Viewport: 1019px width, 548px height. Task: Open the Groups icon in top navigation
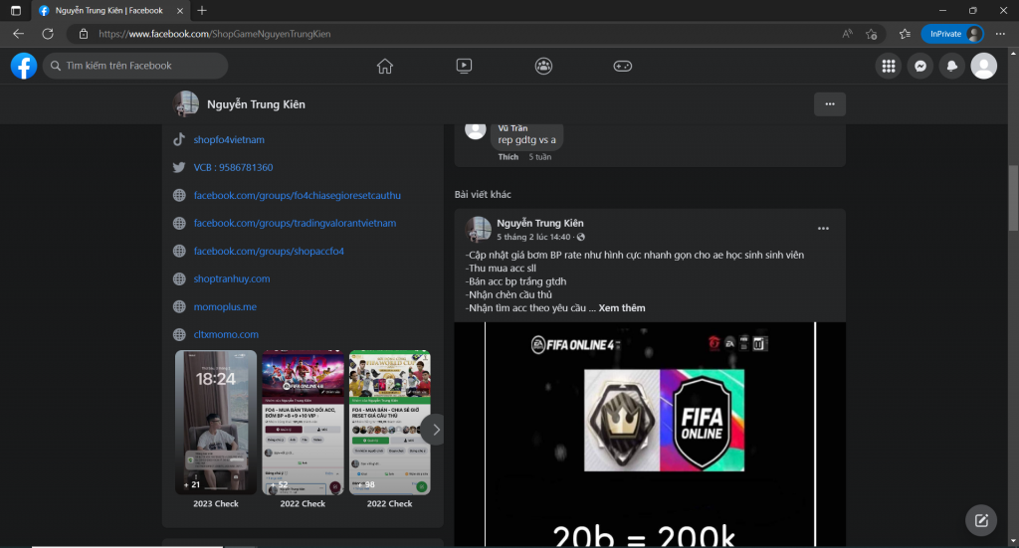click(x=543, y=66)
